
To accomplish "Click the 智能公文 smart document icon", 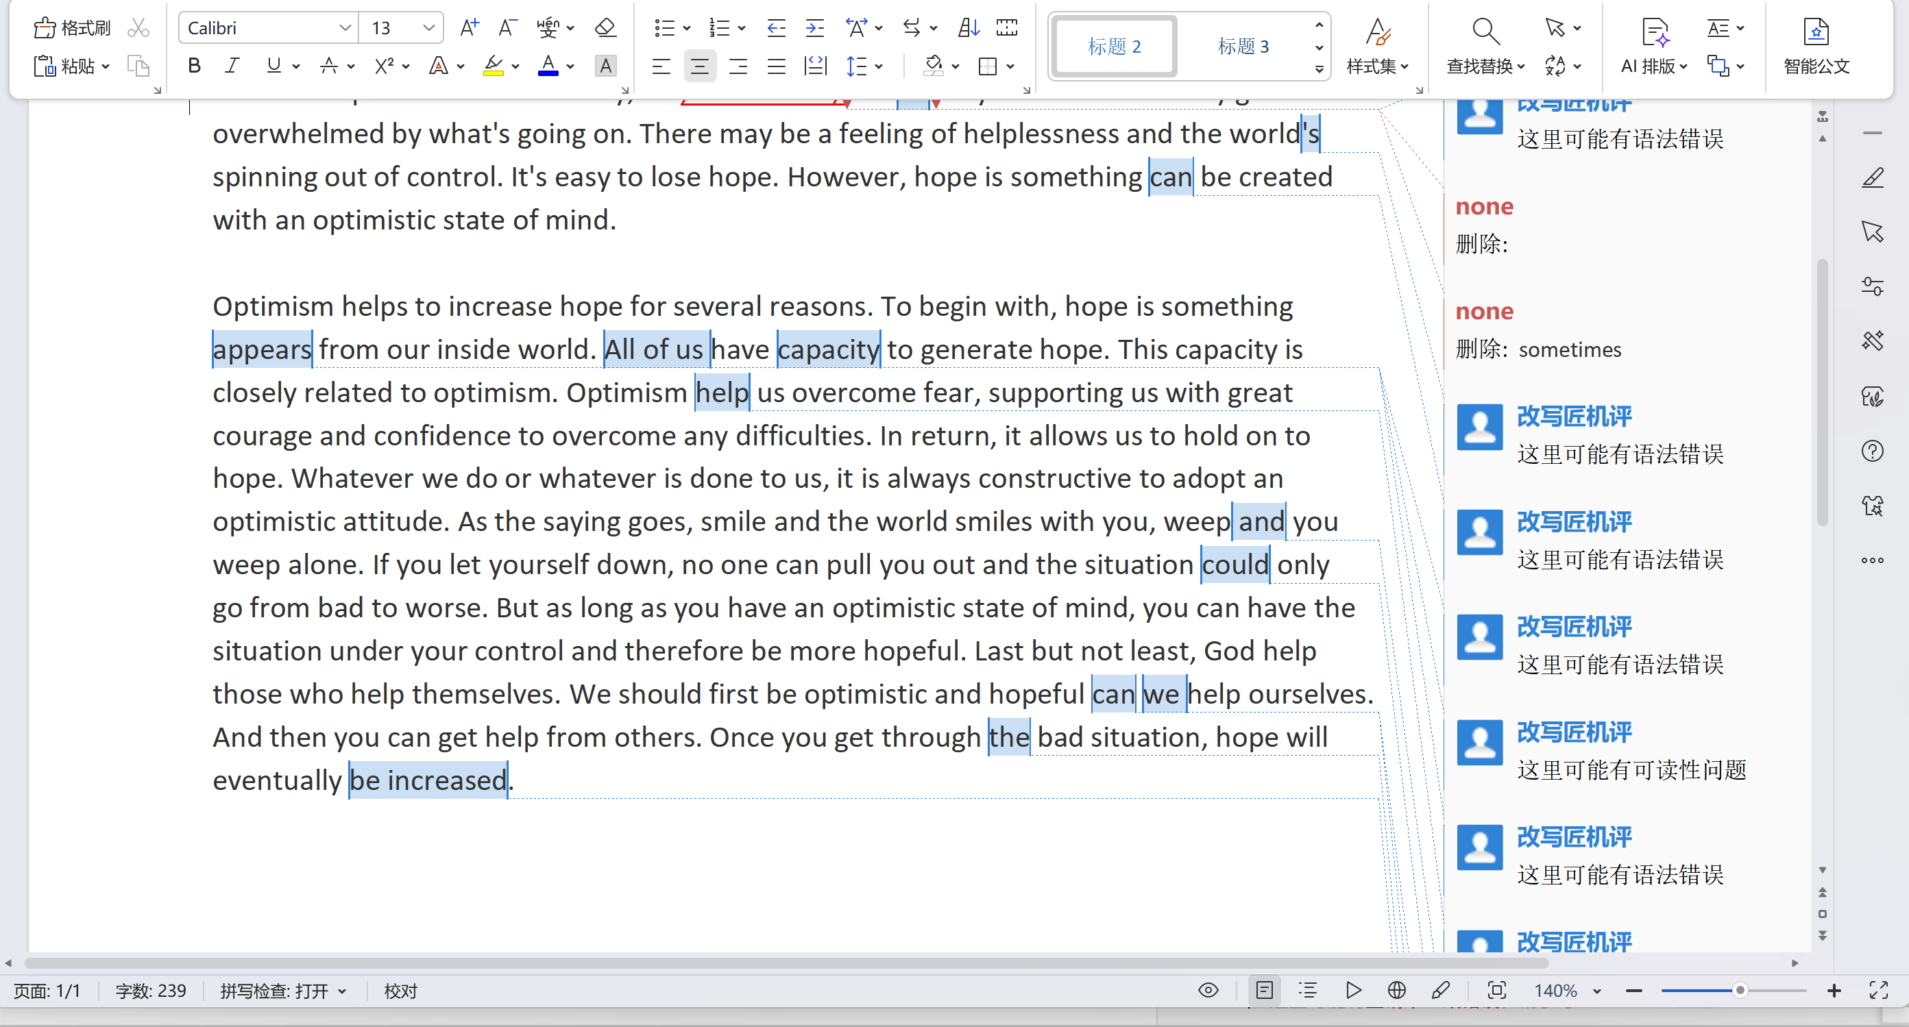I will pyautogui.click(x=1816, y=46).
